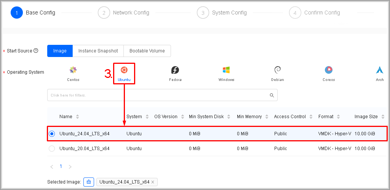Switch to Instance Snapshot start source
The width and height of the screenshot is (390, 190).
[98, 51]
